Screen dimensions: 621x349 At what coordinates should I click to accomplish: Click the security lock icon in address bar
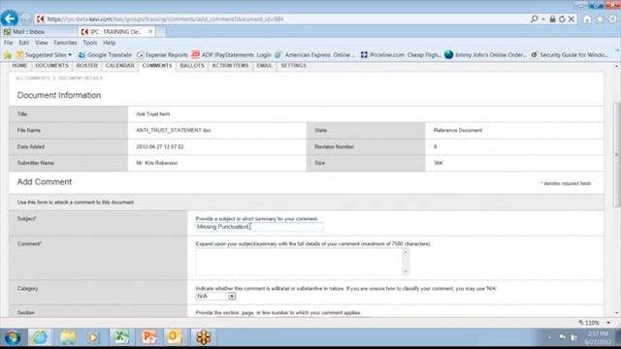[552, 18]
